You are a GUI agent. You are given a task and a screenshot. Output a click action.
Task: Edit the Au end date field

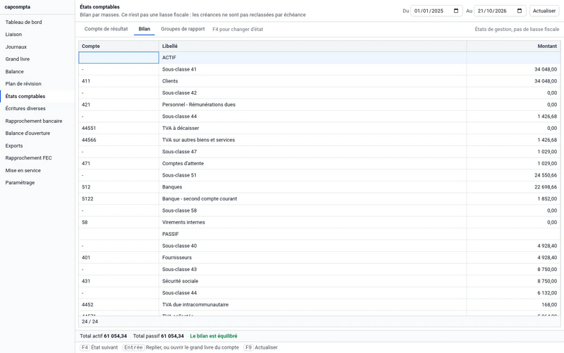click(x=500, y=11)
